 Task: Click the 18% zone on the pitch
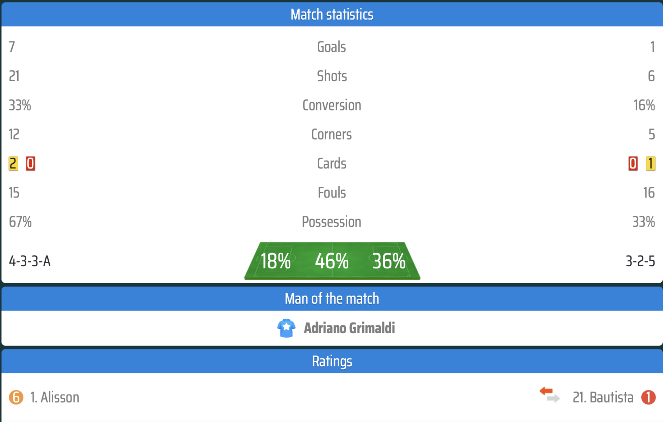coord(275,261)
